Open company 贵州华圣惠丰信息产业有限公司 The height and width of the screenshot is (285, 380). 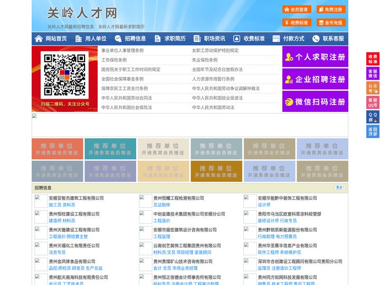tap(287, 245)
